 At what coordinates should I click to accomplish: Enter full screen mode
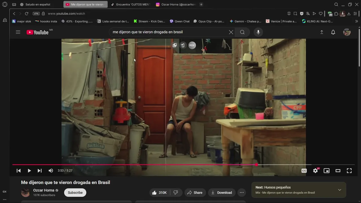tap(349, 171)
